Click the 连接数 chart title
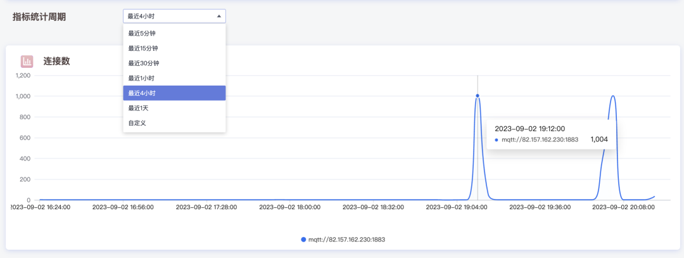 click(x=56, y=61)
